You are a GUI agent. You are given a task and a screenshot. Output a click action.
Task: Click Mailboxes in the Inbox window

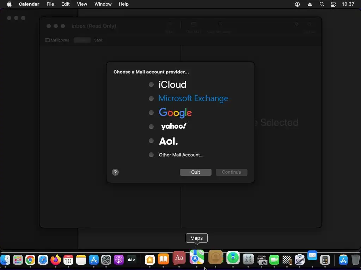57,40
